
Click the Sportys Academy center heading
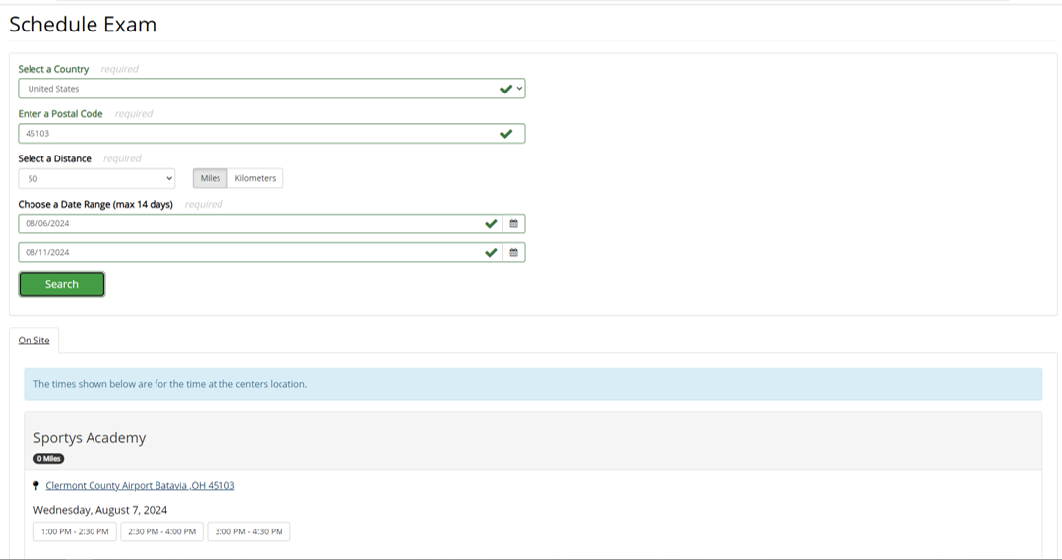pos(90,438)
